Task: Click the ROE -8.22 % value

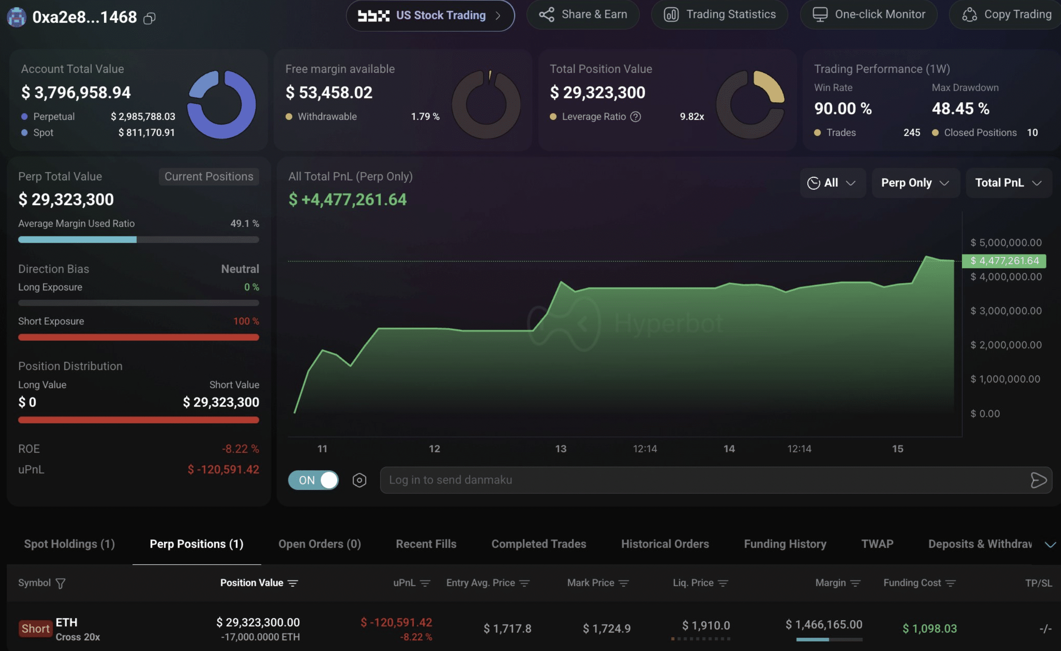Action: (x=240, y=449)
